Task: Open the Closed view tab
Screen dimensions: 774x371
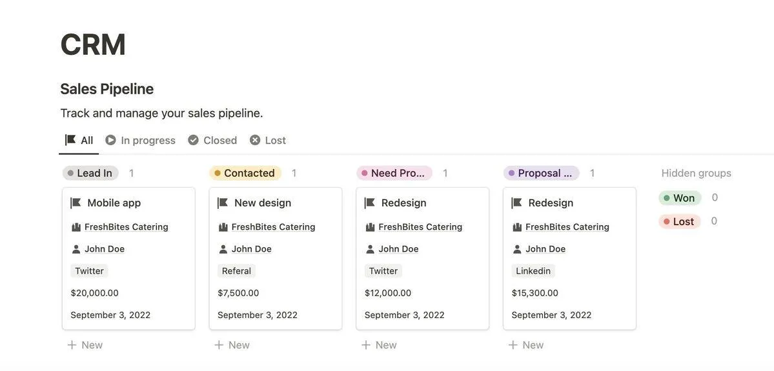Action: (212, 140)
